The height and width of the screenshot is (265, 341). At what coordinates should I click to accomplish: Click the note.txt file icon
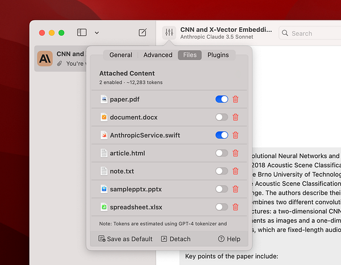coord(104,171)
